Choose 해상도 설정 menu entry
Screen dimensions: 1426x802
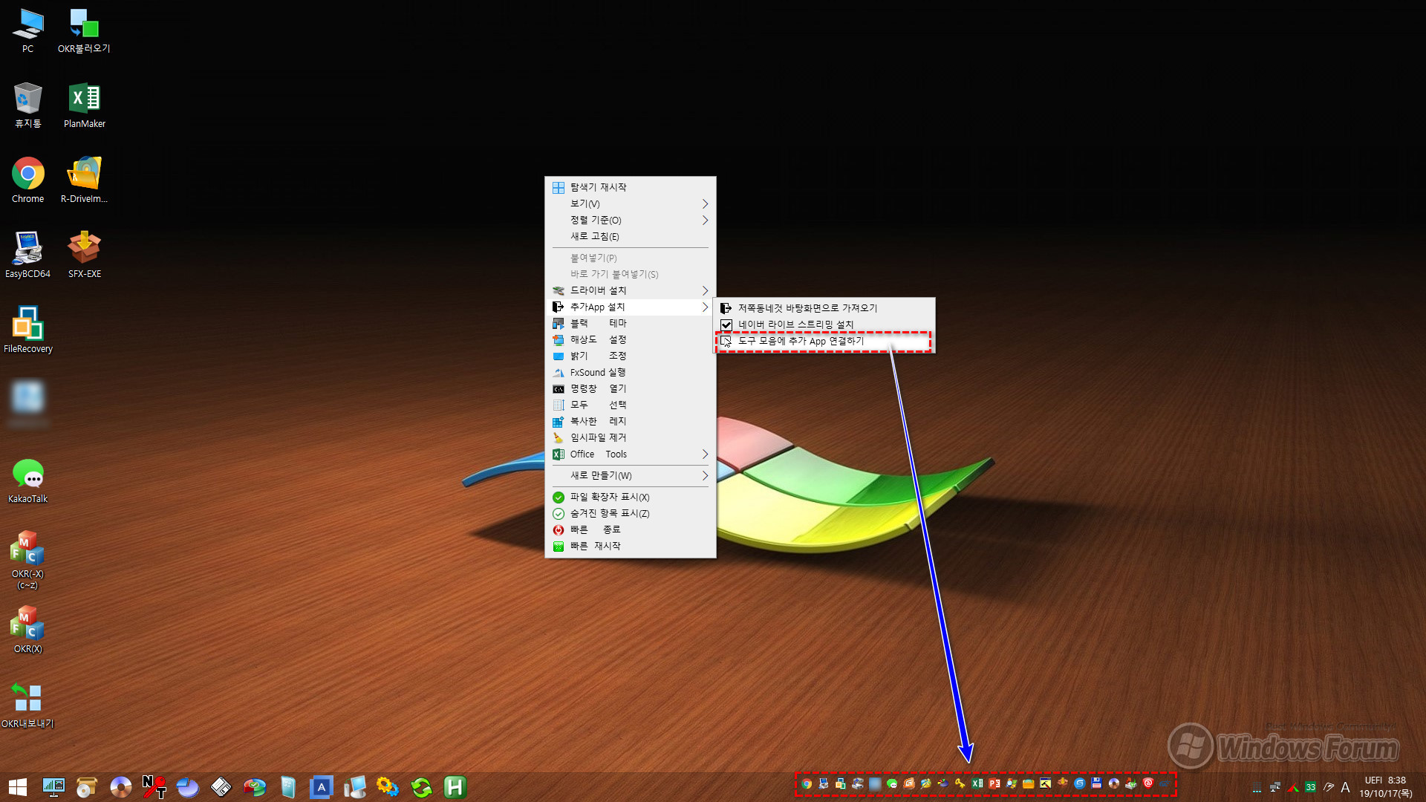pos(630,339)
